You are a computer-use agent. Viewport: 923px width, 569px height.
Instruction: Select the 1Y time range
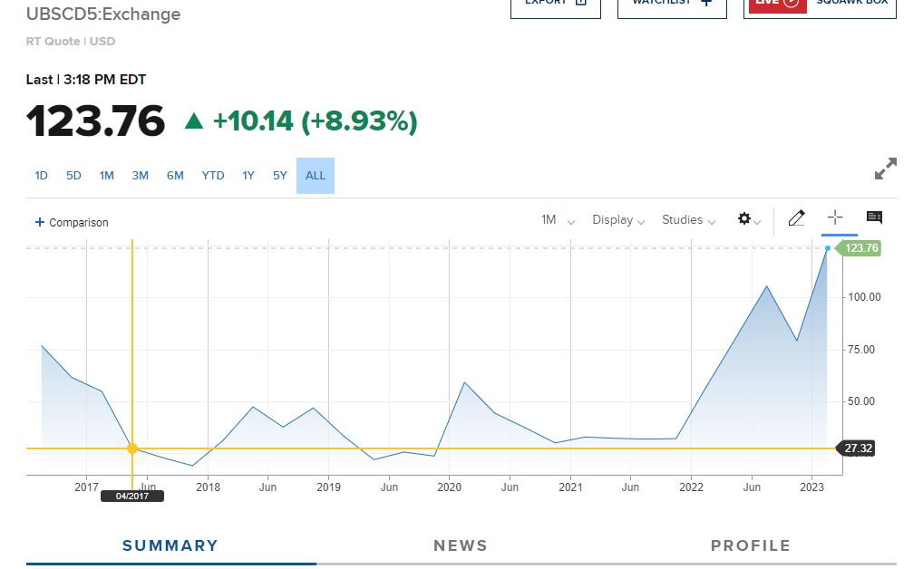point(248,176)
